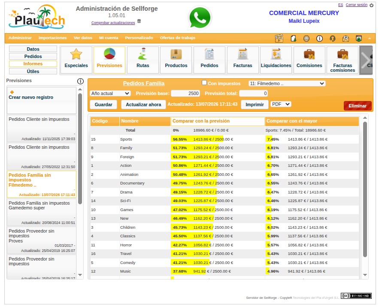Click the Previsión base input field
Viewport: 379px width, 307px height.
click(x=185, y=93)
